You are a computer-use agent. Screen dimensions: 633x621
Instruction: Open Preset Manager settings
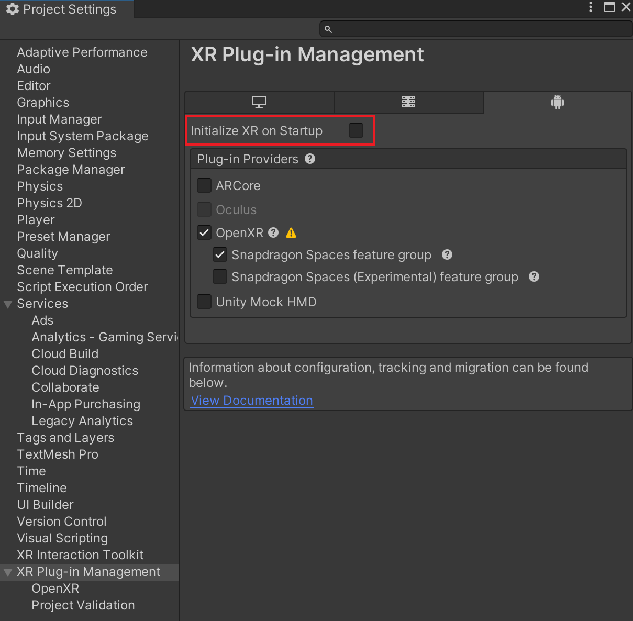[x=63, y=237]
